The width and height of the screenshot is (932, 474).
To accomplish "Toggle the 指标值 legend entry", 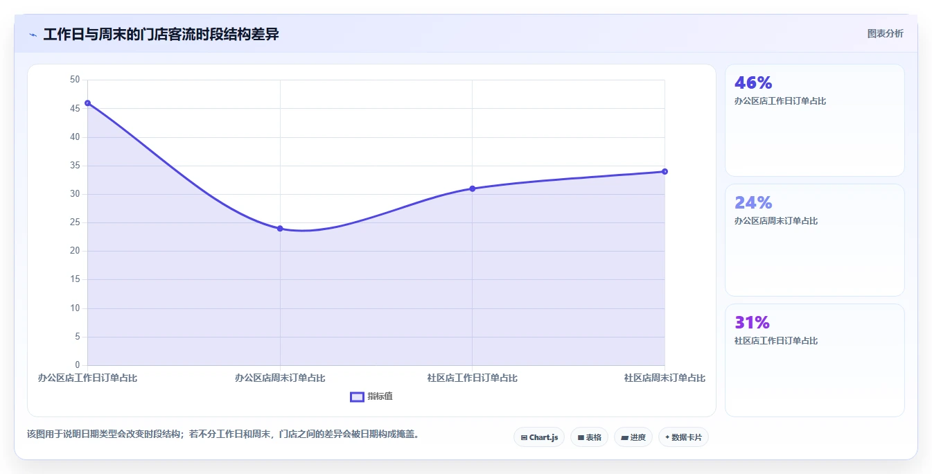I will click(x=371, y=396).
